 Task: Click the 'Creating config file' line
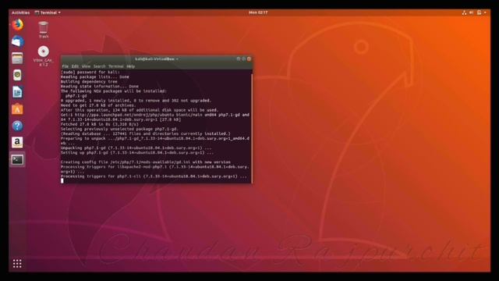pyautogui.click(x=146, y=162)
